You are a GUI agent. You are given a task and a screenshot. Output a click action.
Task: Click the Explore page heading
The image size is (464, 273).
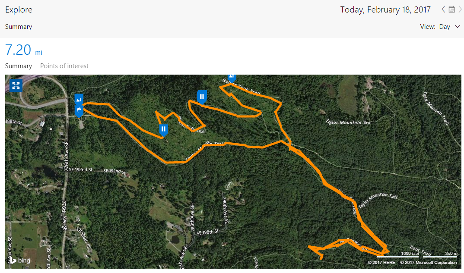19,9
